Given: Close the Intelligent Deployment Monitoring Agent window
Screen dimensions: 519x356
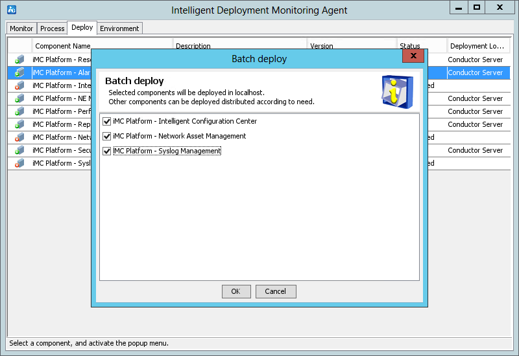Looking at the screenshot, I should (x=500, y=8).
